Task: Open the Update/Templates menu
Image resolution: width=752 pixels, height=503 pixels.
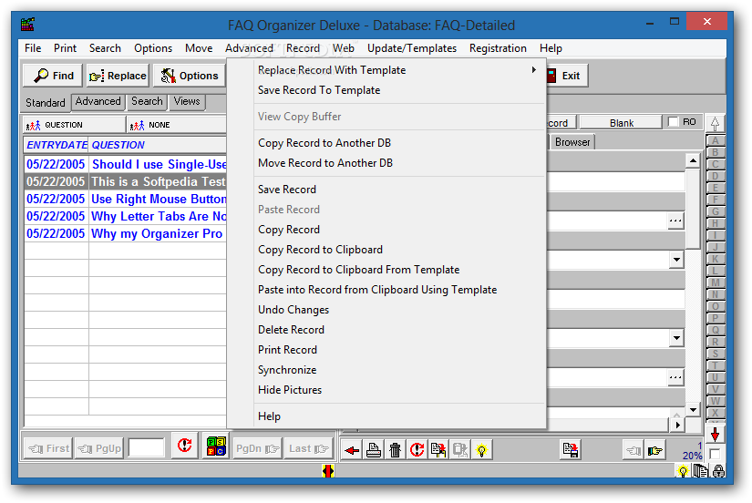Action: (x=411, y=48)
